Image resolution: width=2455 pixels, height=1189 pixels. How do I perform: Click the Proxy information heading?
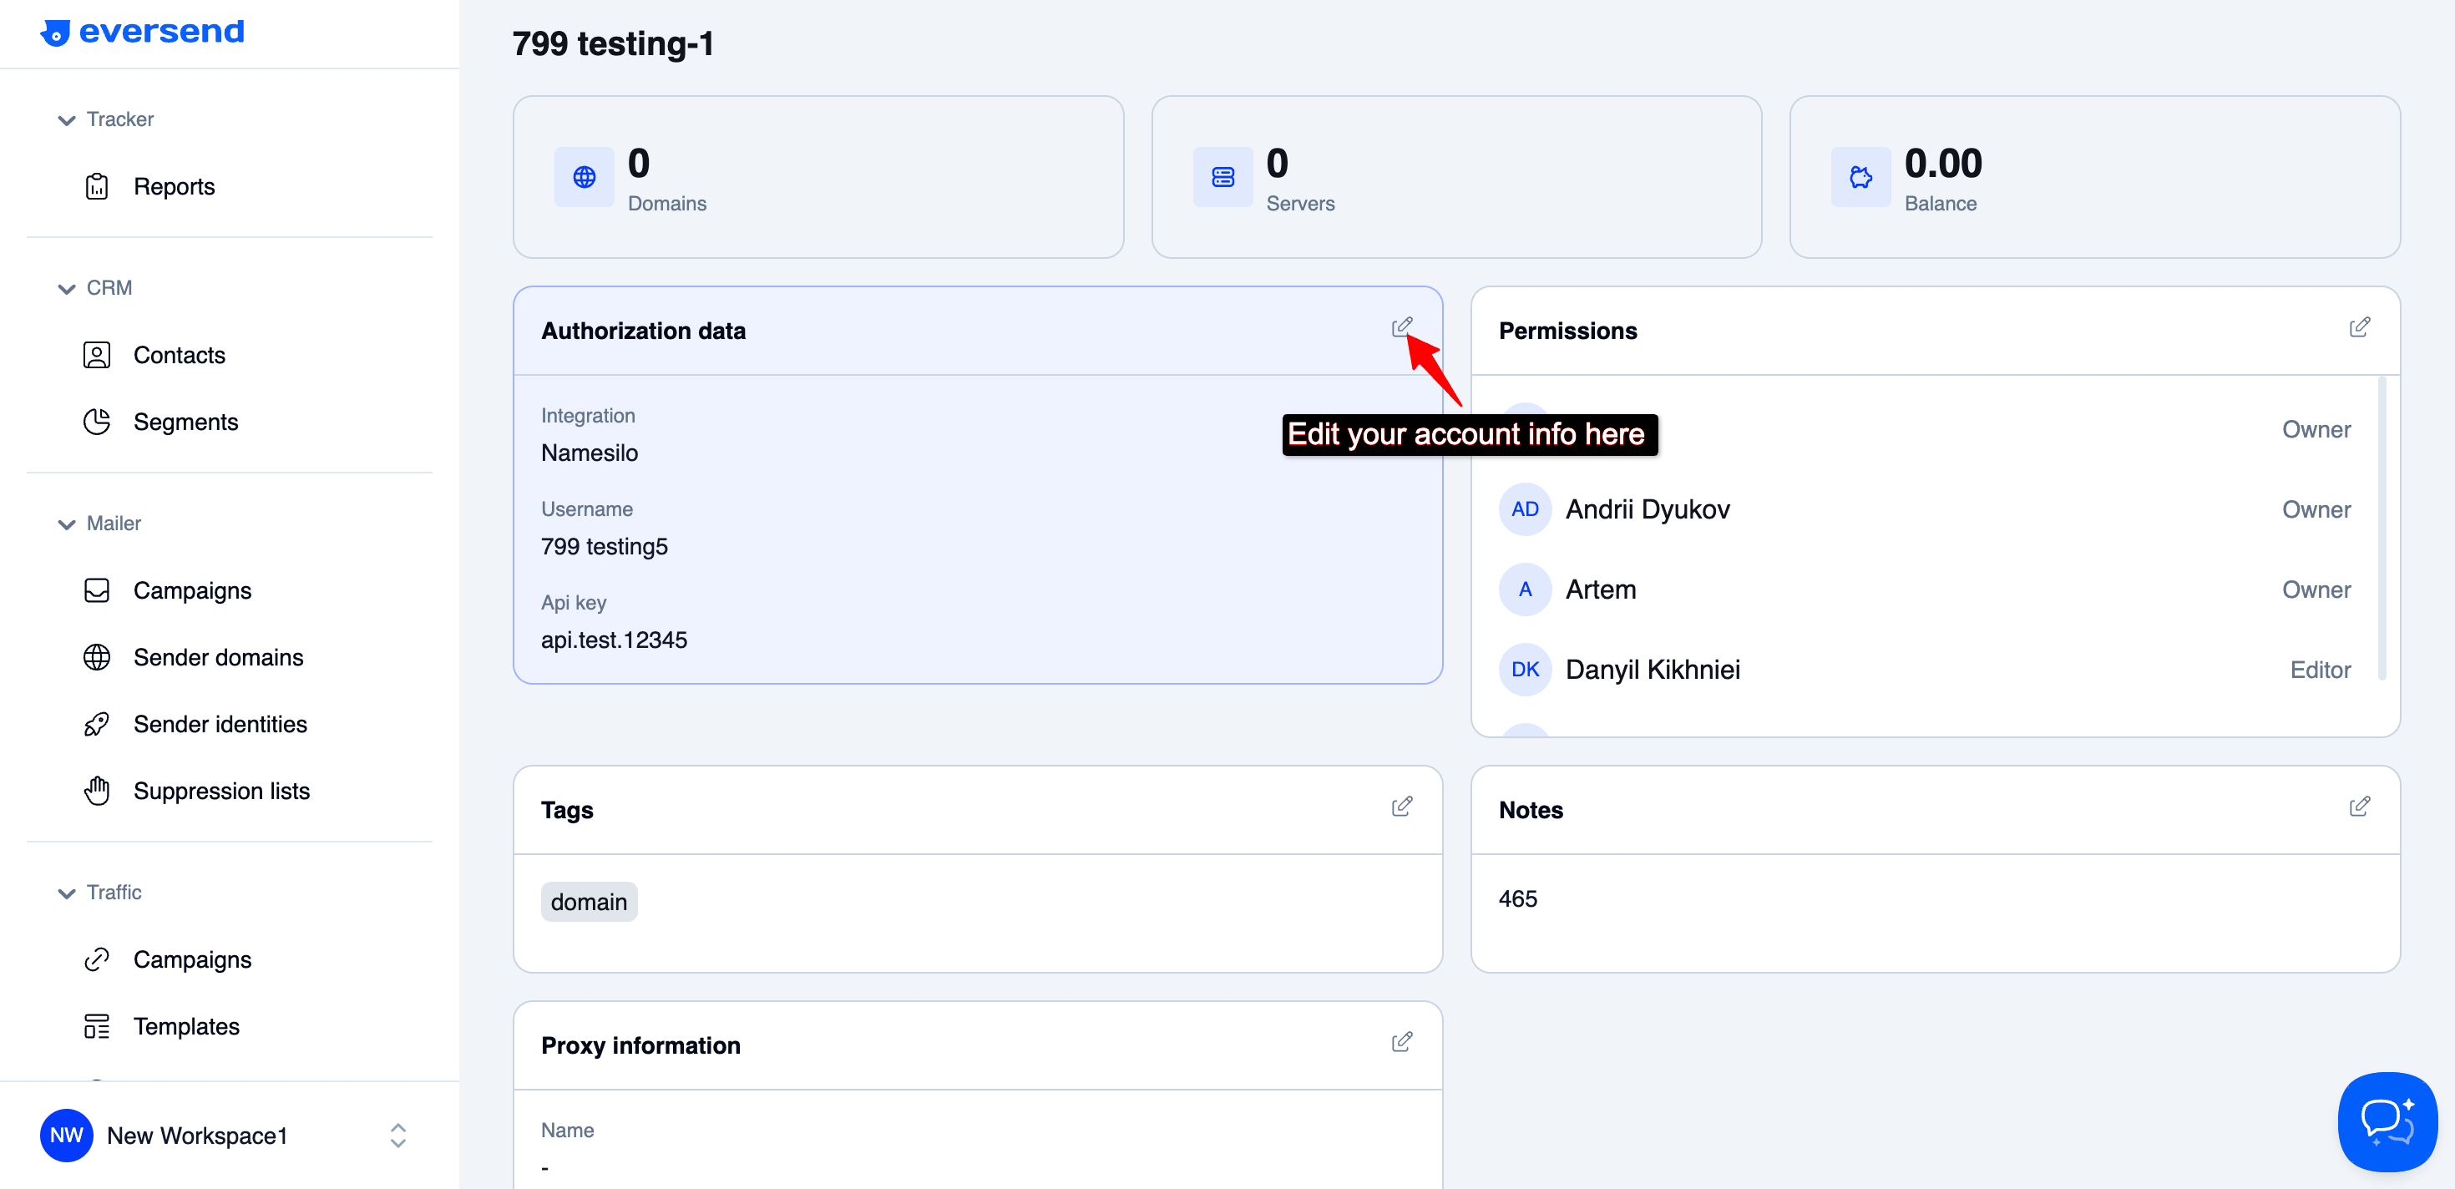coord(640,1045)
